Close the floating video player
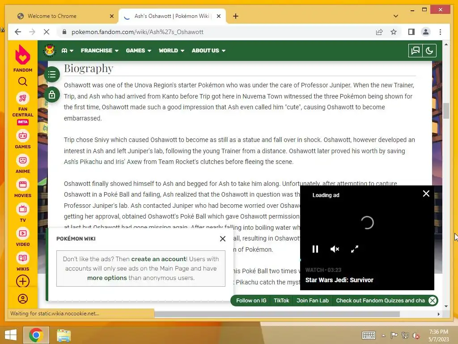458x344 pixels. [x=426, y=193]
